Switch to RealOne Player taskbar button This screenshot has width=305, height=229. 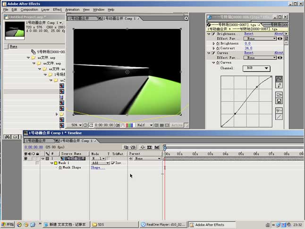pos(163,225)
